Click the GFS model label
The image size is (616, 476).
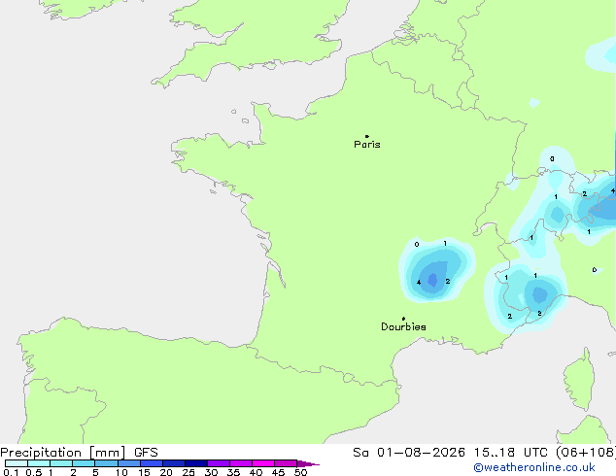(146, 453)
